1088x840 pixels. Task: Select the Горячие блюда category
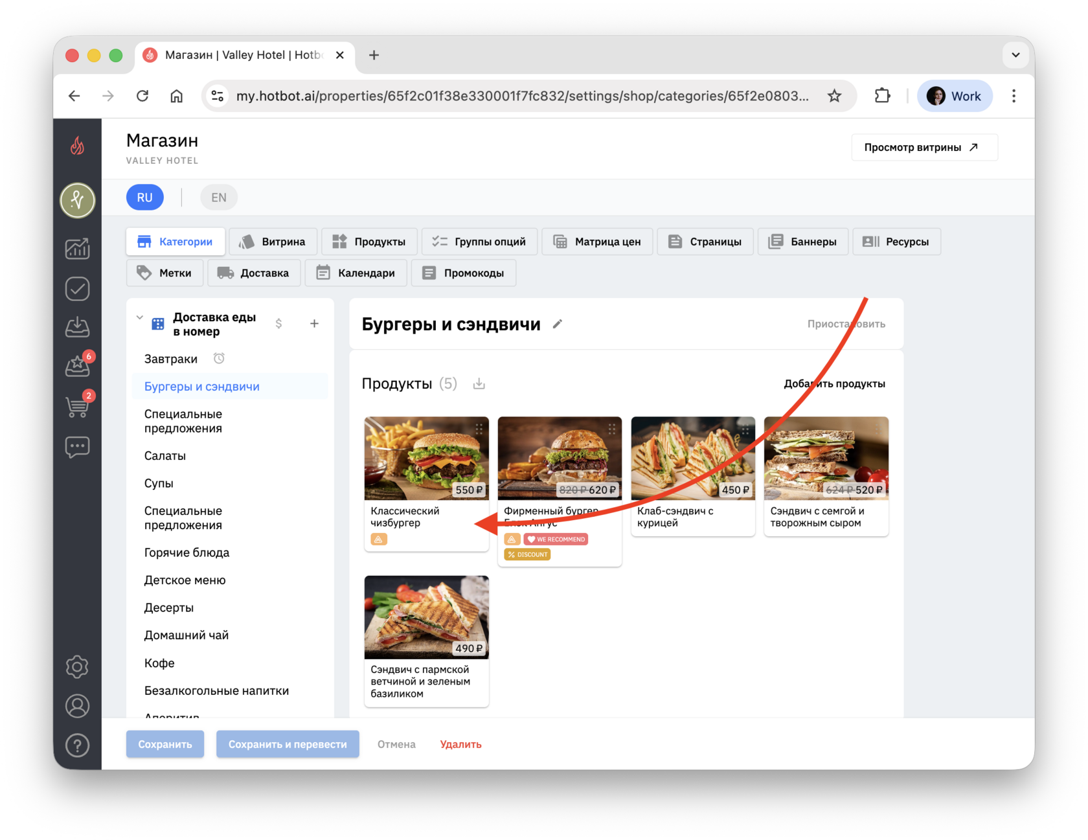(x=187, y=552)
